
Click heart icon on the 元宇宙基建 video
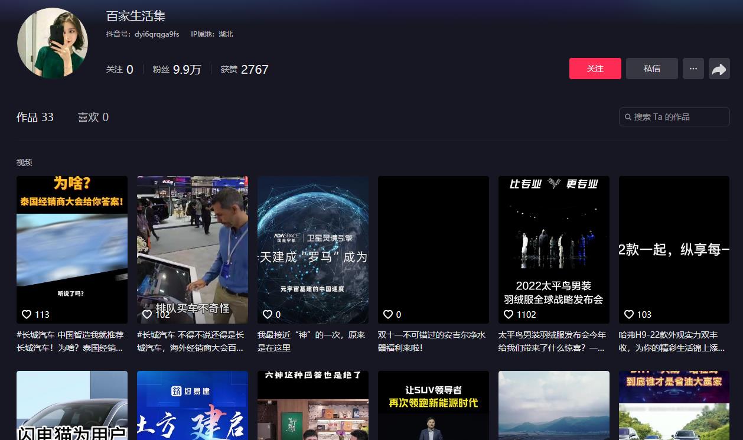(x=268, y=314)
